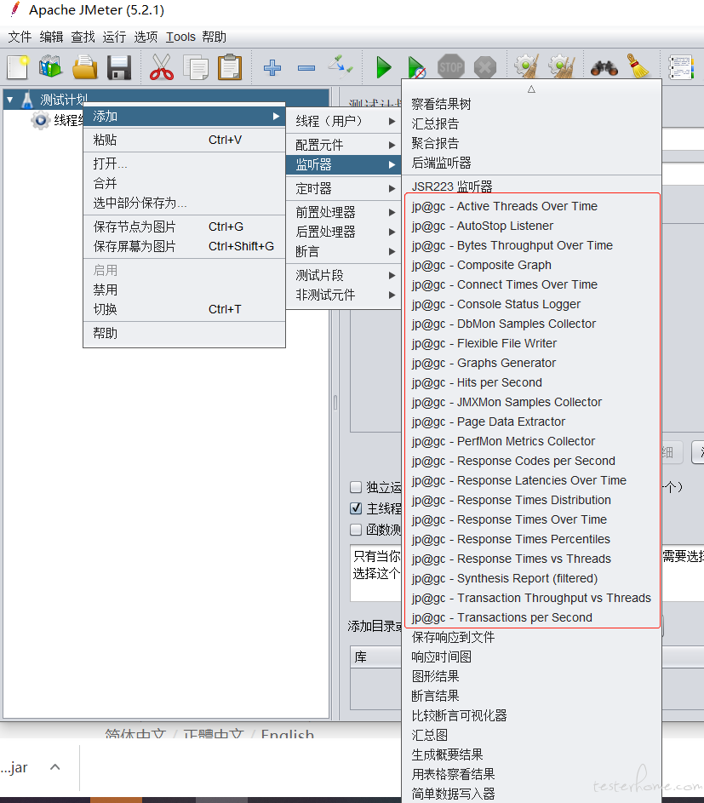Click the green Start run icon

[x=383, y=67]
